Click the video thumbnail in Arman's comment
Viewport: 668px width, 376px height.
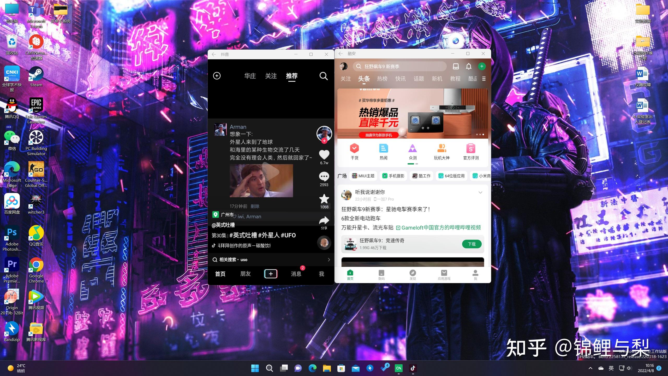click(x=261, y=181)
